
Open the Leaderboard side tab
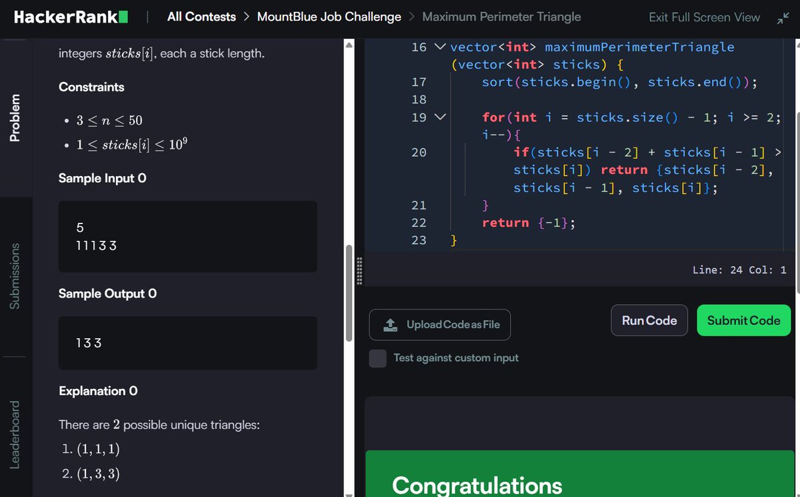click(15, 434)
